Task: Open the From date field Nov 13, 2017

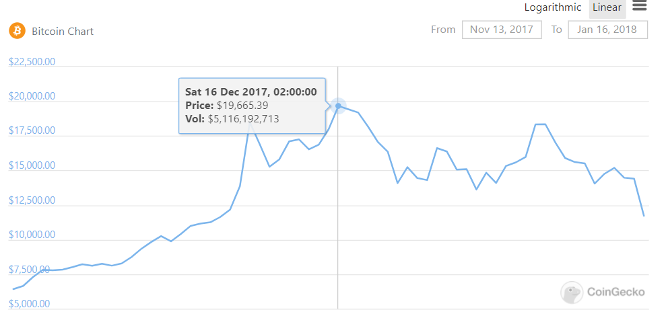Action: click(x=502, y=30)
